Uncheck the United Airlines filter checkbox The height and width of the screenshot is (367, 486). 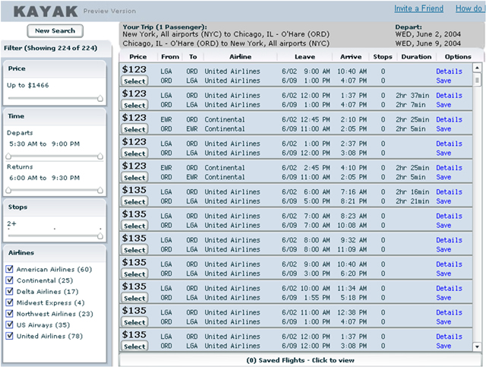point(10,336)
